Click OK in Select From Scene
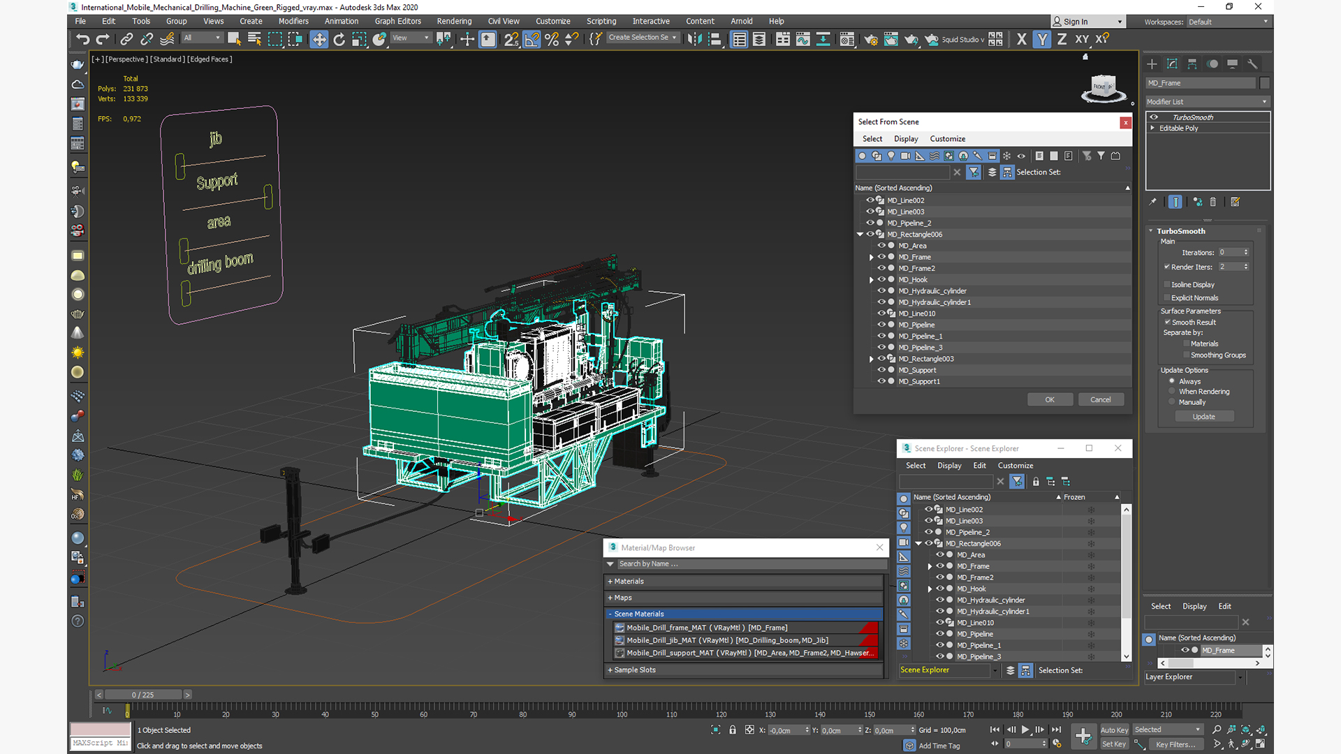Screen dimensions: 1341x754 pos(1050,400)
